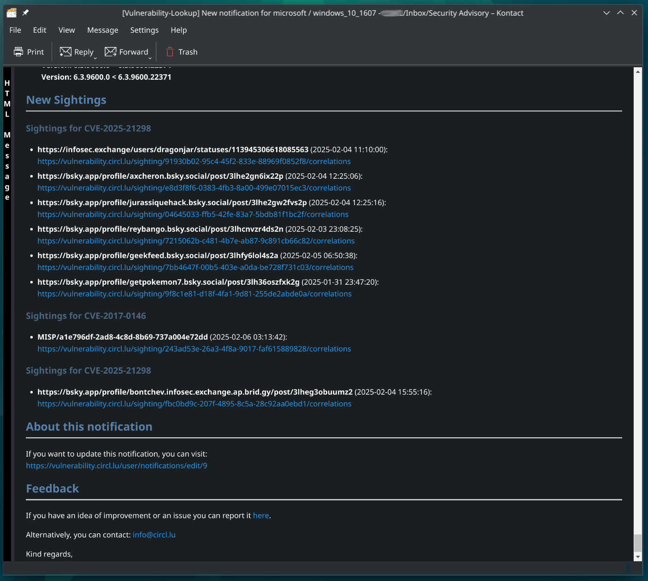Image resolution: width=648 pixels, height=581 pixels.
Task: Open sighting 04645033 correlations link
Action: coord(193,214)
